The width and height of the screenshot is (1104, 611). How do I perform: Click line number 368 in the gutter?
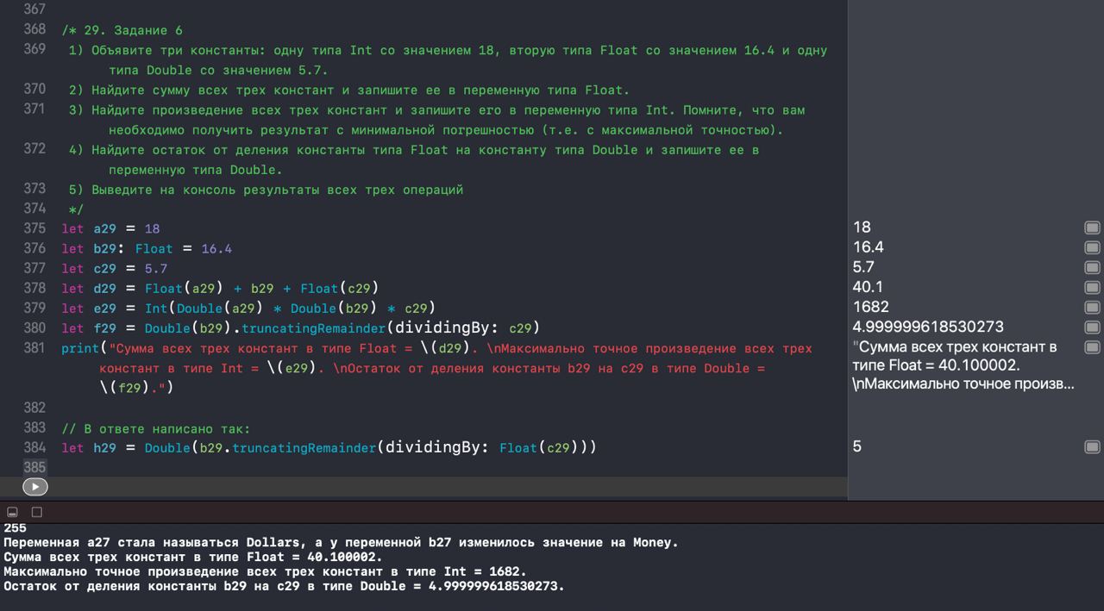tap(34, 29)
